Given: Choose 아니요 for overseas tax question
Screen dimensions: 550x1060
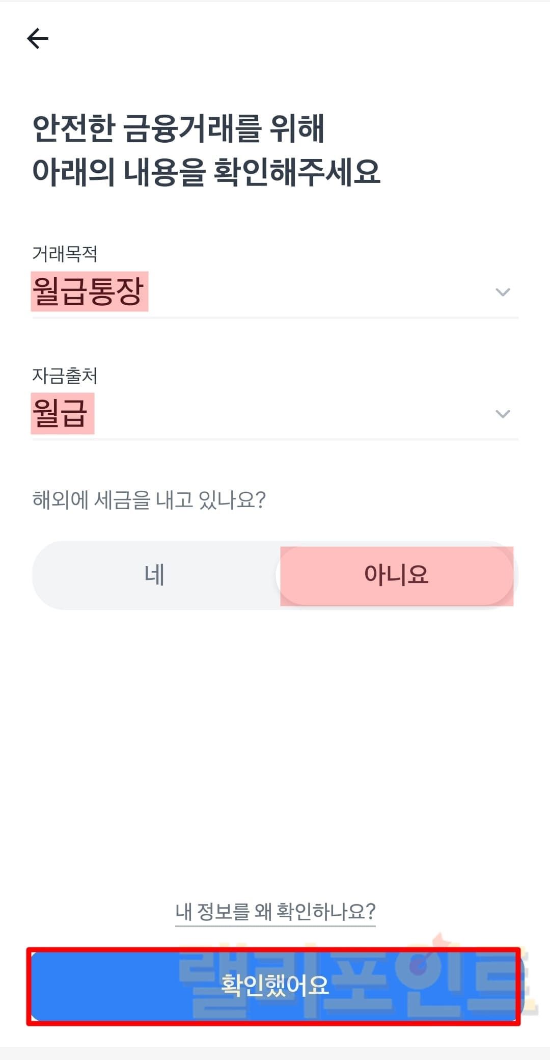Looking at the screenshot, I should (x=396, y=575).
